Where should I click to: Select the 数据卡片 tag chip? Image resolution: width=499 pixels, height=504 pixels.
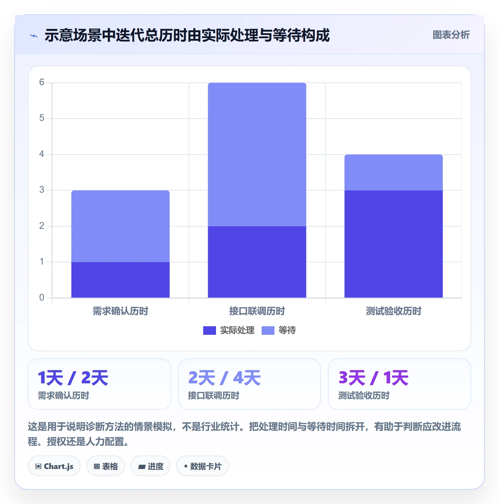(202, 466)
